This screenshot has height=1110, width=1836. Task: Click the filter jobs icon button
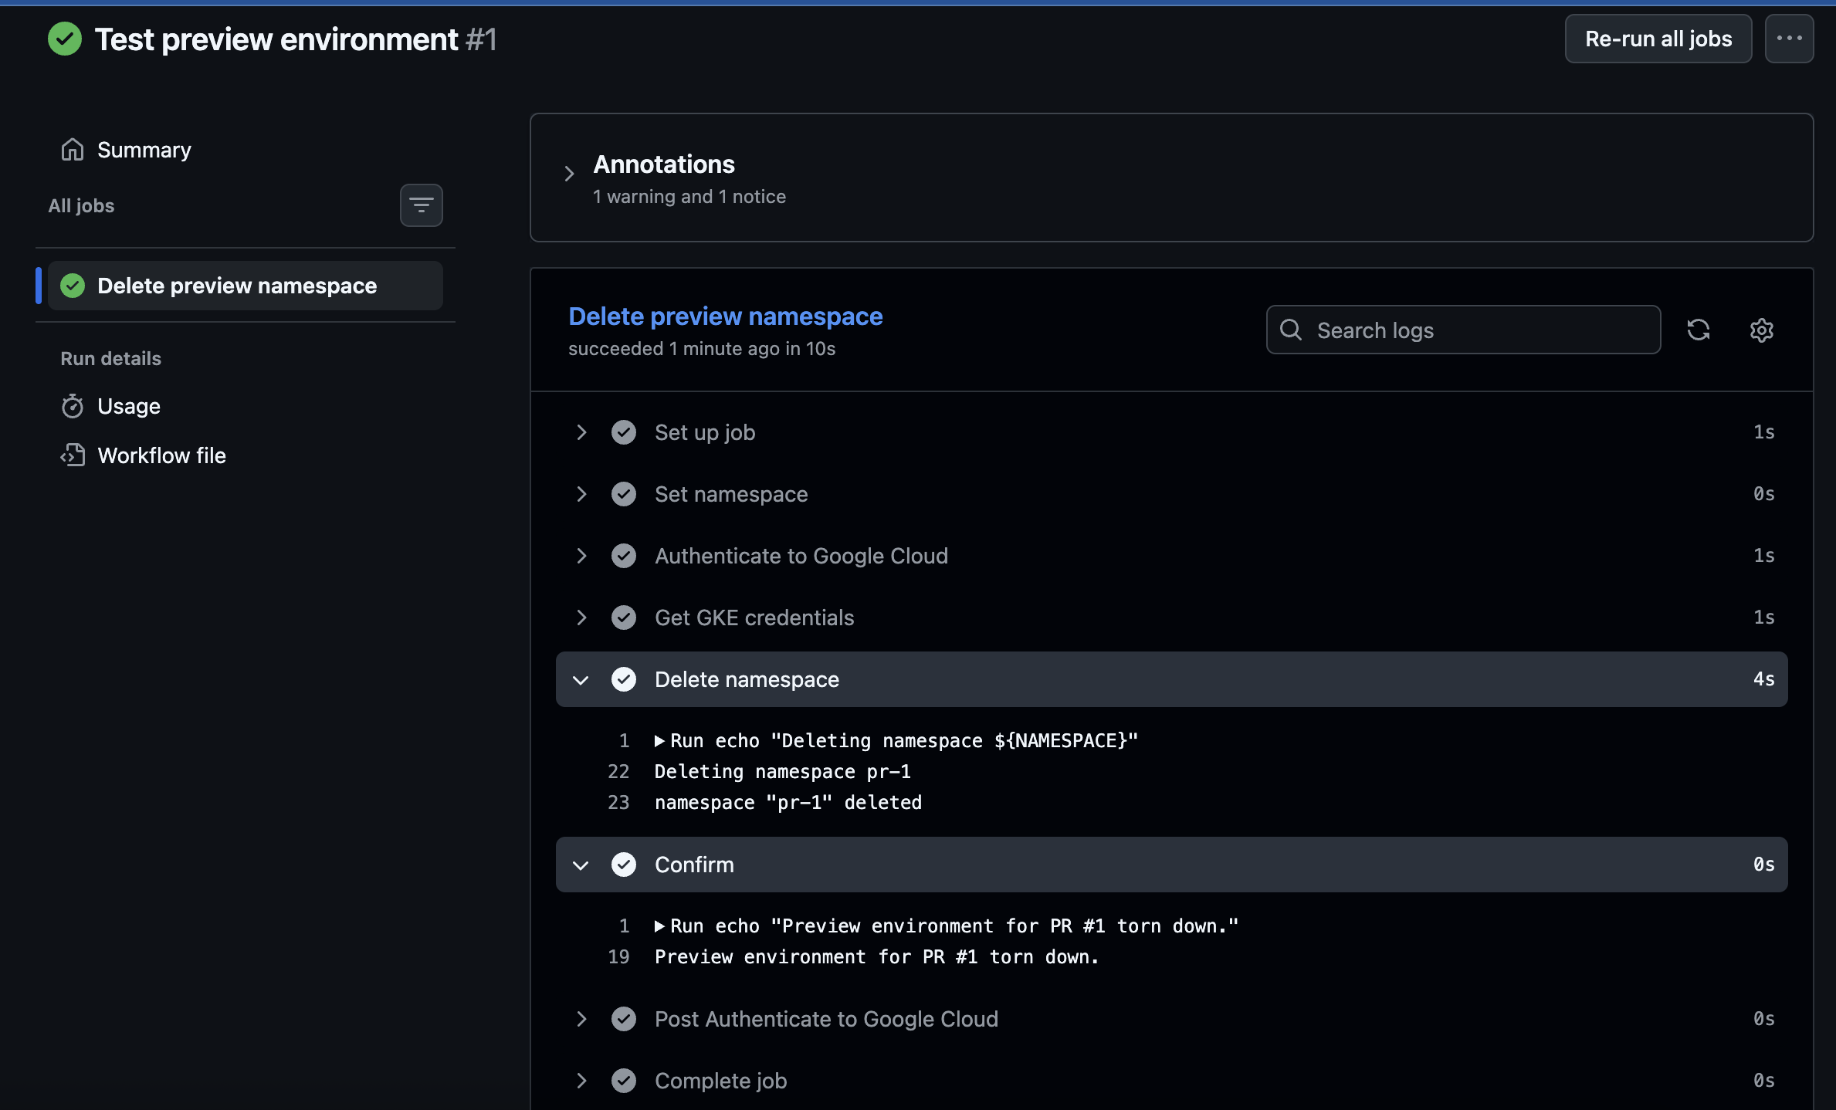coord(421,205)
